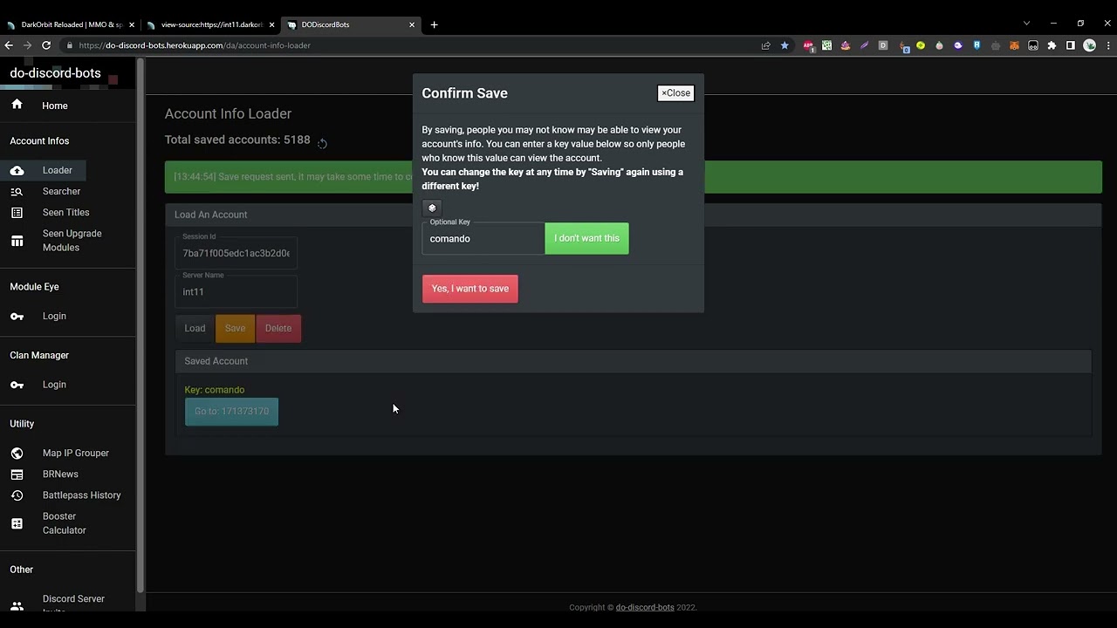Click the Module Eye Login key icon
1117x628 pixels.
coord(17,316)
